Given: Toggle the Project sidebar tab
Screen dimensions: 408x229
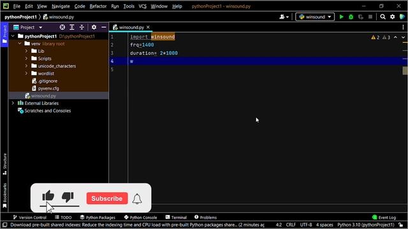Looking at the screenshot, I should click(4, 34).
